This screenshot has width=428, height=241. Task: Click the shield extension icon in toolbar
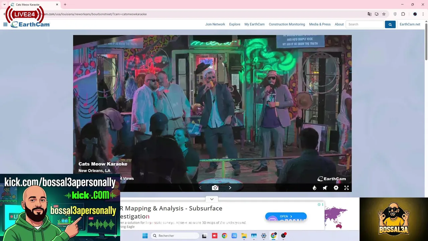click(395, 14)
